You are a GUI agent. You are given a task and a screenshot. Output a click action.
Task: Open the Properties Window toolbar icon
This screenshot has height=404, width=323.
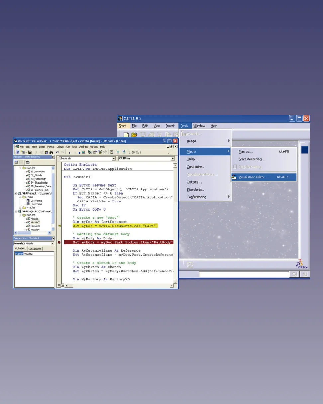coord(95,152)
